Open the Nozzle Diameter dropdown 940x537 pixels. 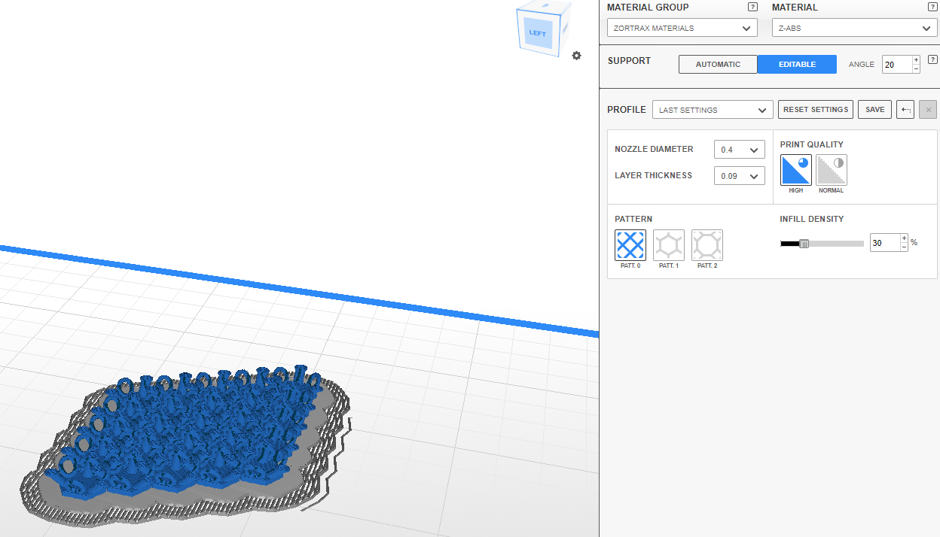[x=740, y=150]
